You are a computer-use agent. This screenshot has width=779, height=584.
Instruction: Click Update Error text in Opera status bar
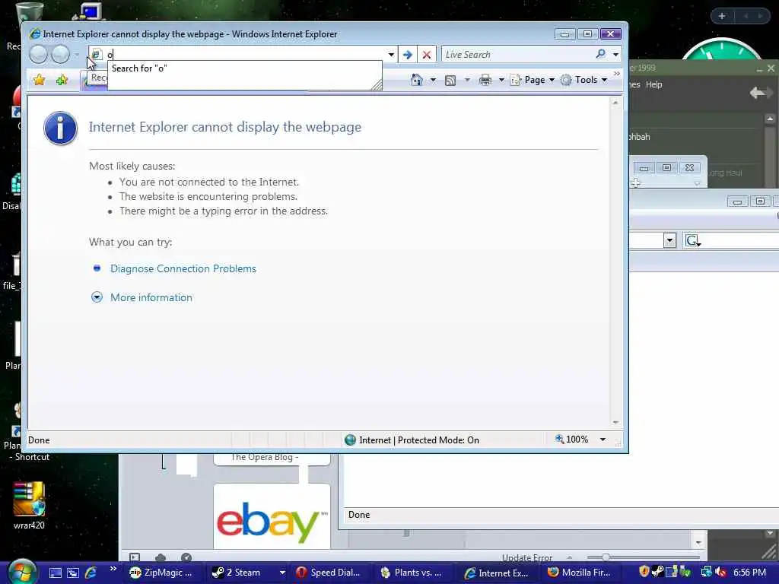526,557
